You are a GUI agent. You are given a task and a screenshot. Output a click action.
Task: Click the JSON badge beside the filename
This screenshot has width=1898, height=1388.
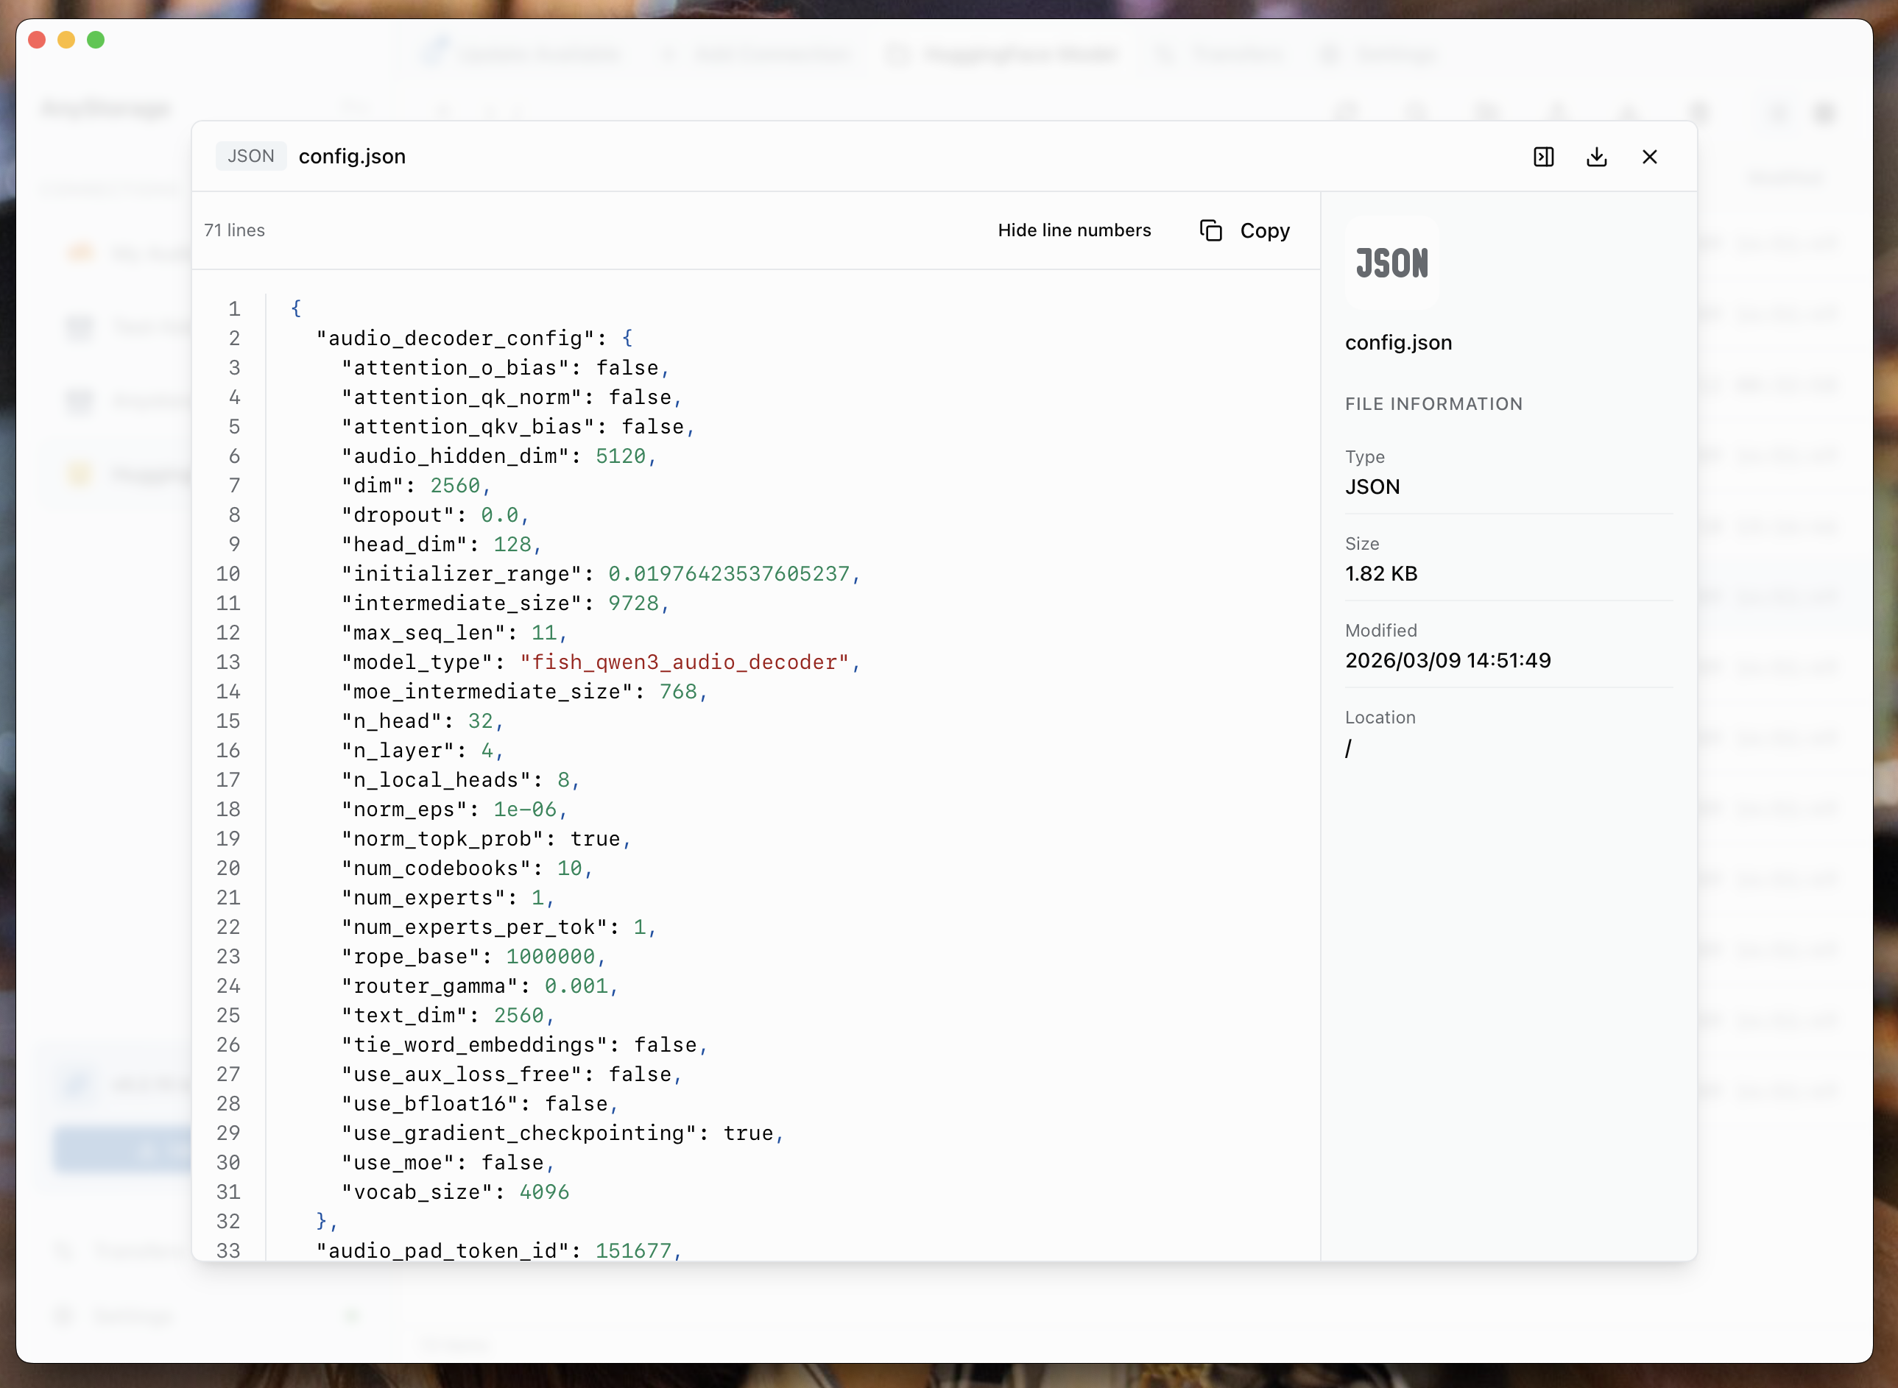pyautogui.click(x=250, y=155)
